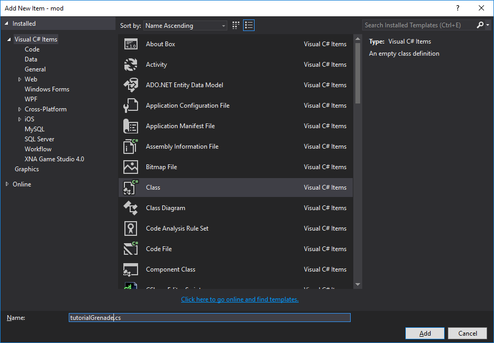The image size is (494, 343).
Task: Select the Workflow category
Action: 38,149
